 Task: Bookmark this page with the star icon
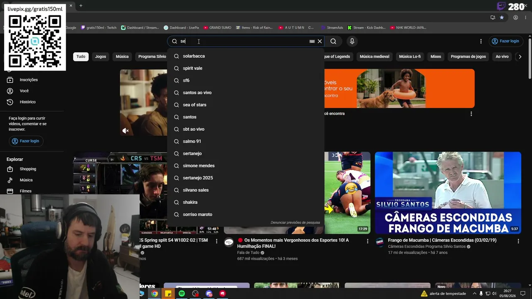click(x=502, y=17)
